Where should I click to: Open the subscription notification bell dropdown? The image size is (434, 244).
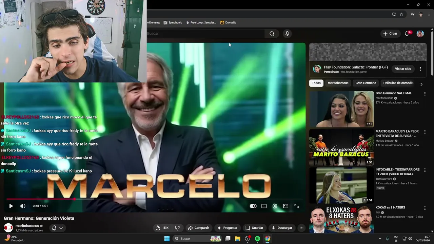pos(57,228)
